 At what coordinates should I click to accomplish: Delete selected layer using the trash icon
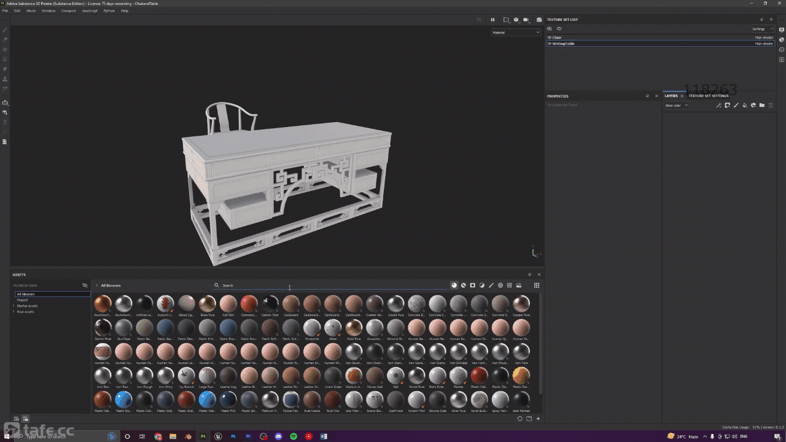click(x=771, y=105)
